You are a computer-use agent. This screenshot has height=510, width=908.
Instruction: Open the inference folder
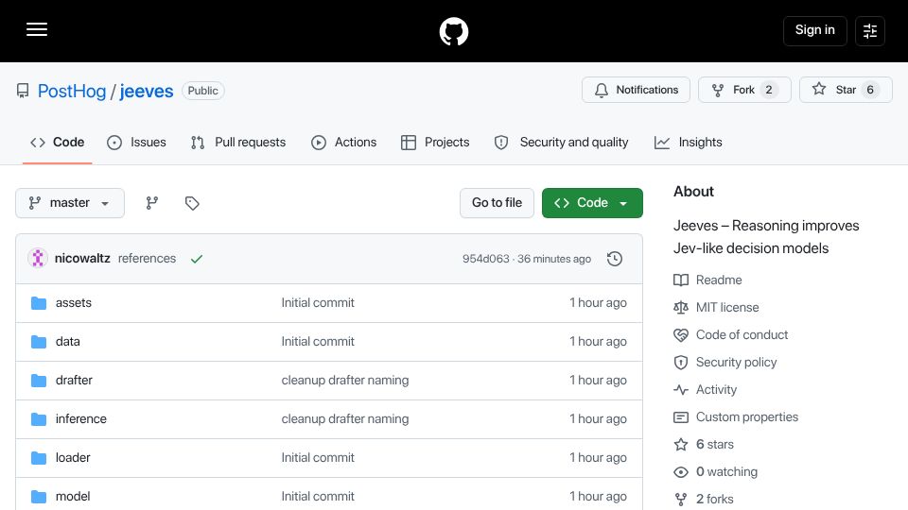(x=81, y=419)
